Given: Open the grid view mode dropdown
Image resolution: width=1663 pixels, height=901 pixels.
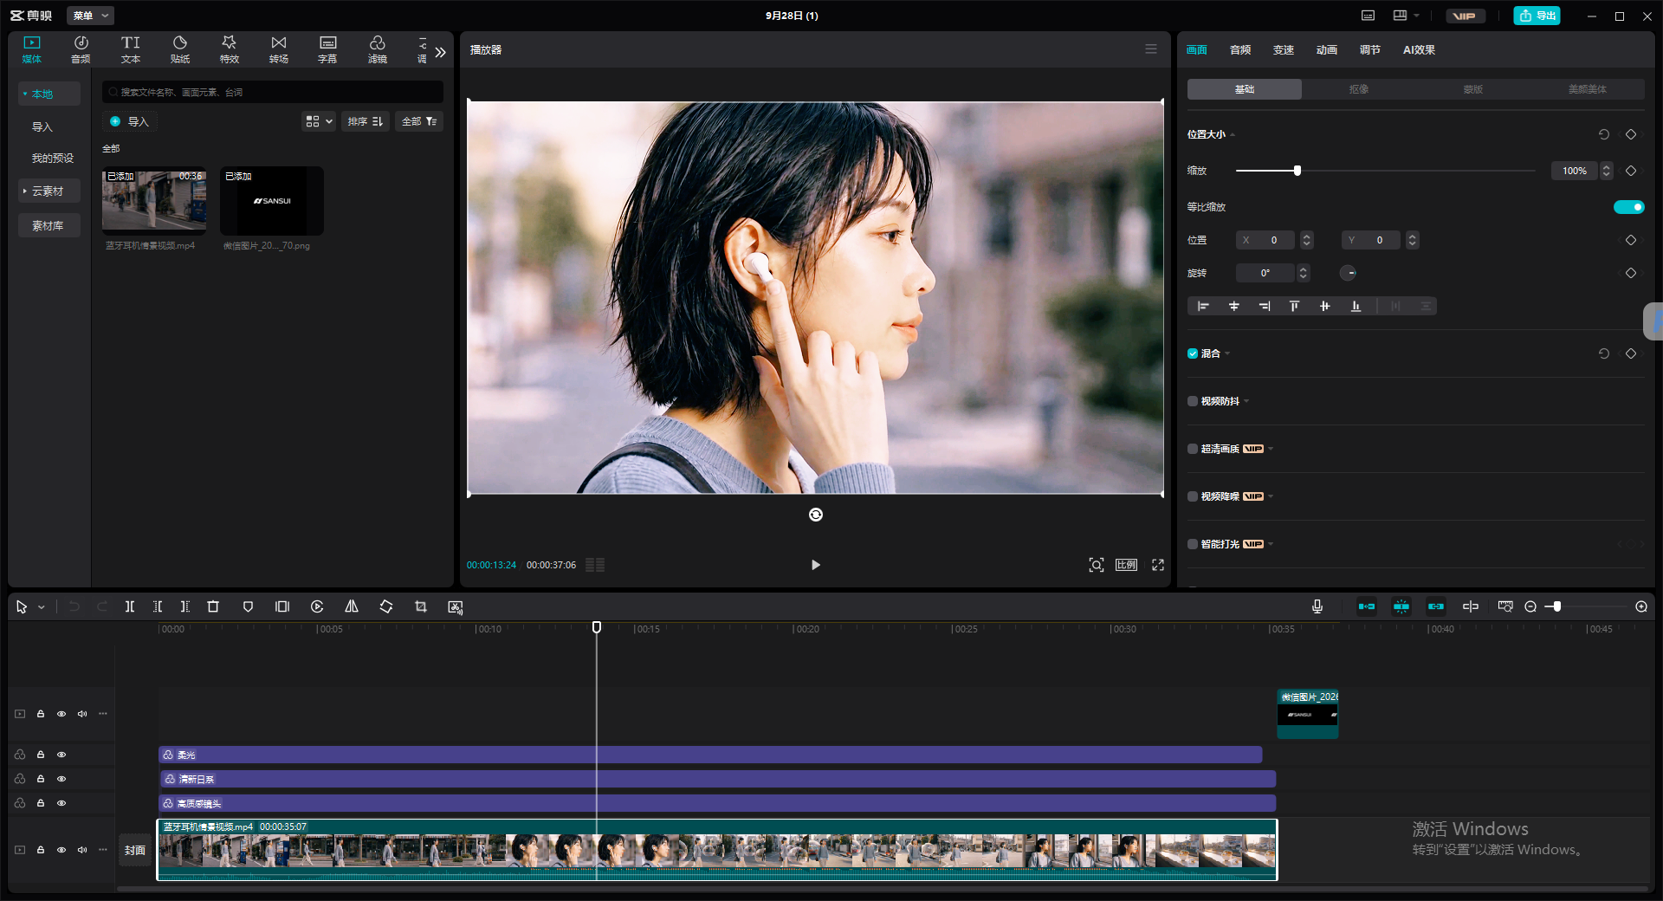Looking at the screenshot, I should [319, 121].
